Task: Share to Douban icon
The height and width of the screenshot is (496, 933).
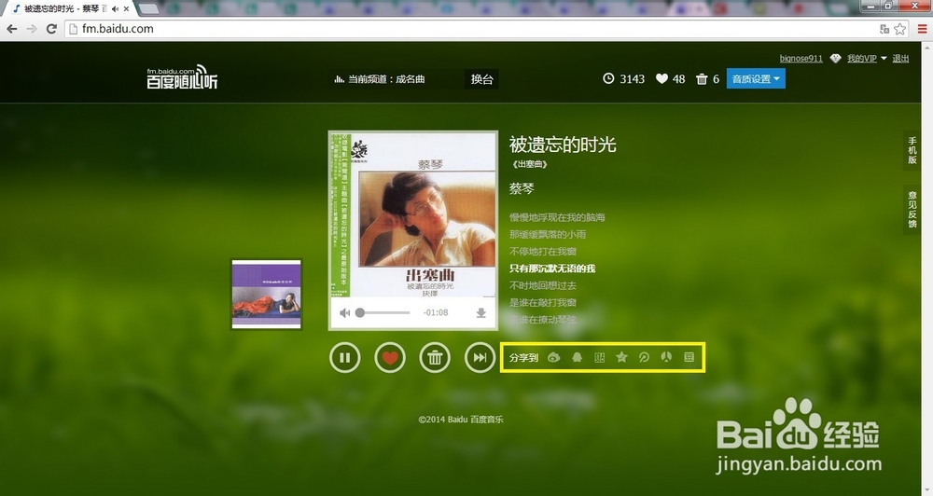Action: tap(689, 357)
